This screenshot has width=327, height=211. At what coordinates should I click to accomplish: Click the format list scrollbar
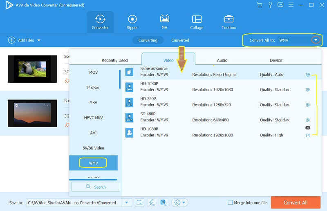pyautogui.click(x=120, y=79)
